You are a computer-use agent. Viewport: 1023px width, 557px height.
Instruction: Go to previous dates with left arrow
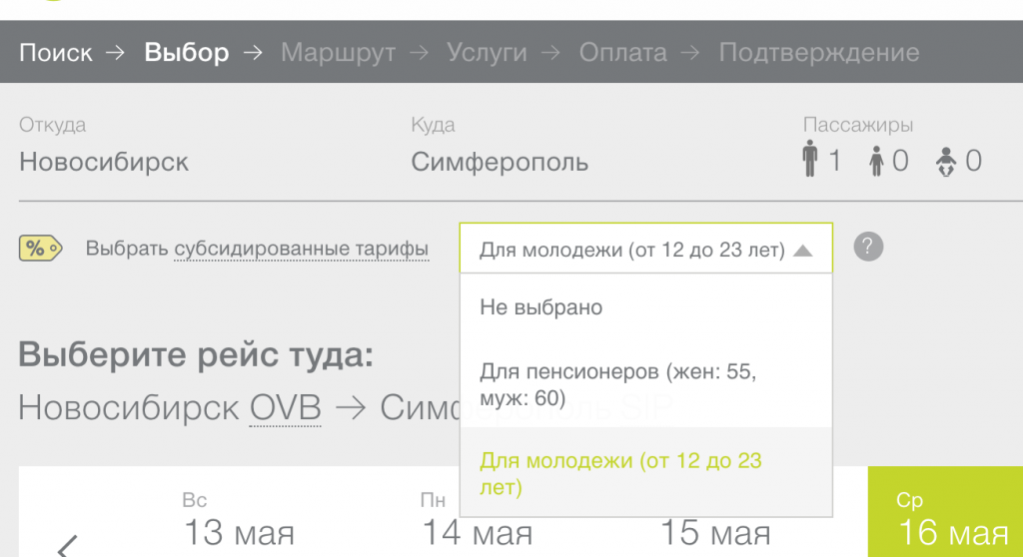click(x=67, y=544)
